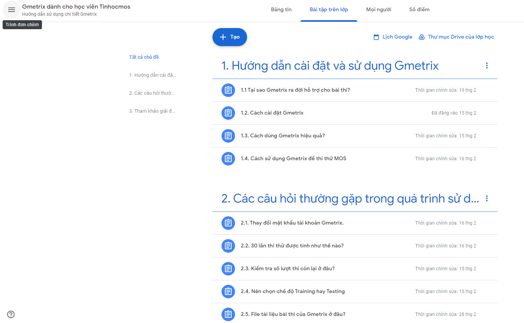The height and width of the screenshot is (323, 524).
Task: Open 2.3. Kiểm tra số lượt thi còn lại ở đâu?
Action: 287,269
